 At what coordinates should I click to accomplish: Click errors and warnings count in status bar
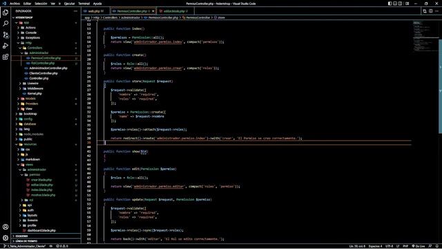click(62, 246)
